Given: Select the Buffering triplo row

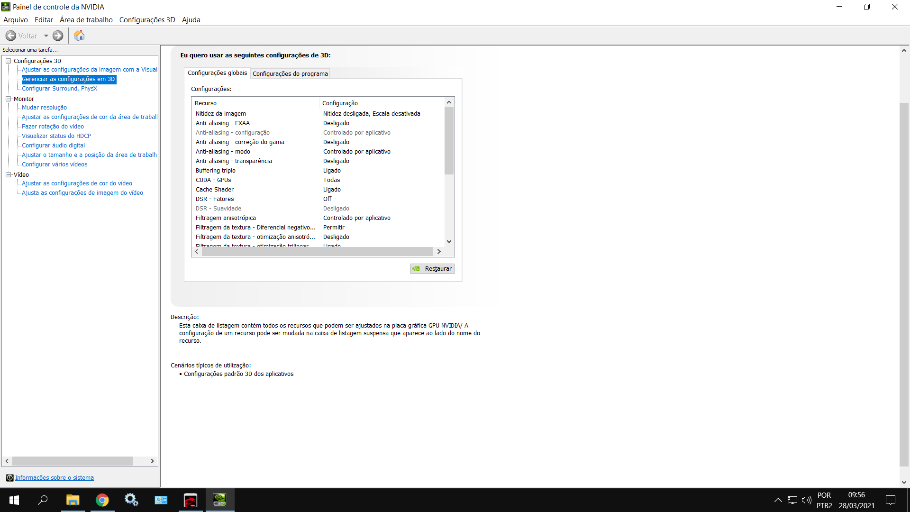Looking at the screenshot, I should pos(318,171).
